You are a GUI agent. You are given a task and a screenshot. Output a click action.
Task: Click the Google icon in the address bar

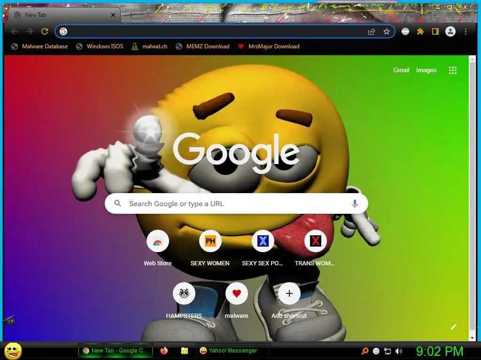[x=63, y=31]
